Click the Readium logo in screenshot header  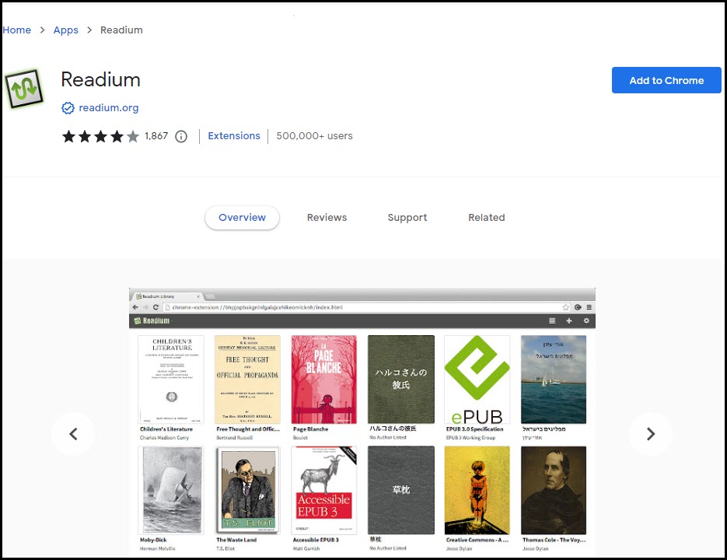click(x=152, y=321)
